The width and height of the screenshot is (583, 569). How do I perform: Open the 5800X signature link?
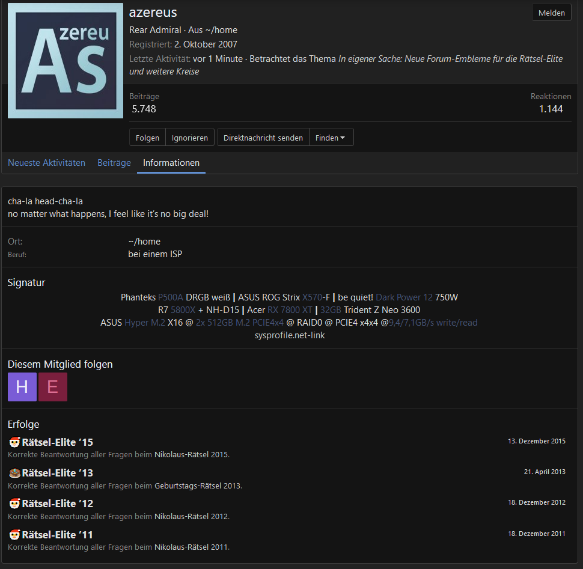pos(183,310)
